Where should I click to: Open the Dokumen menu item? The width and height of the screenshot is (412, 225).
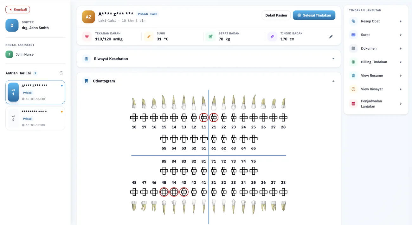(376, 48)
